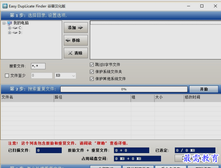This screenshot has height=168, width=221.
Task: Sort by the 大小 column header
Action: [x=169, y=98]
